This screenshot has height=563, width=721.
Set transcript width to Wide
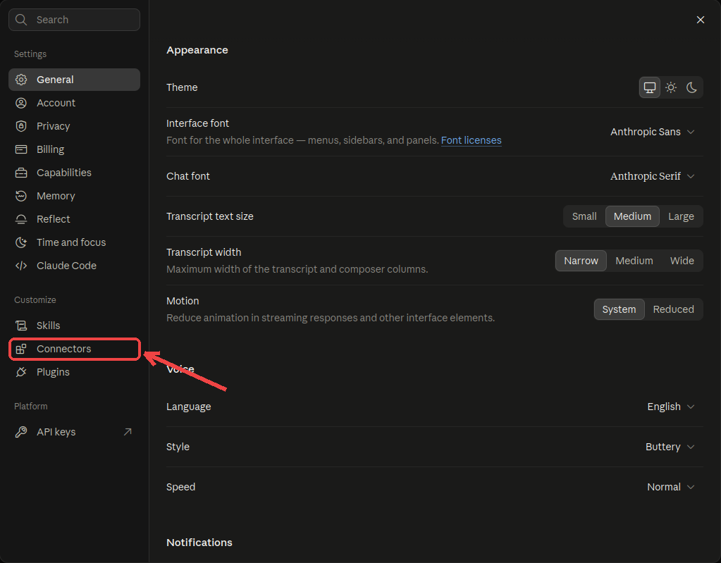[682, 261]
